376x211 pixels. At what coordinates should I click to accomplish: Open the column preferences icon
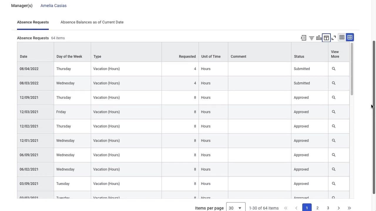(x=326, y=38)
